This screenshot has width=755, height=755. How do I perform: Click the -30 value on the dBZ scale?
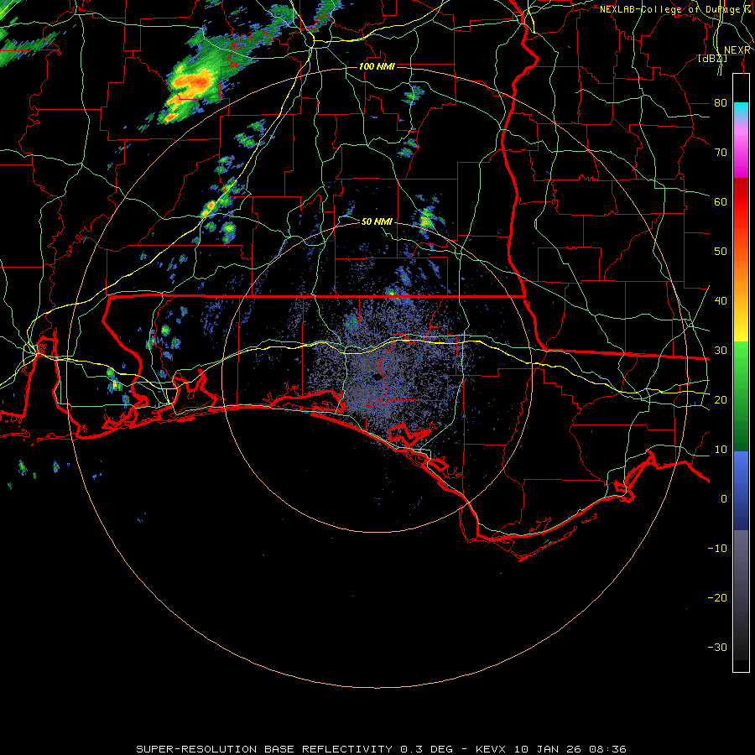717,647
